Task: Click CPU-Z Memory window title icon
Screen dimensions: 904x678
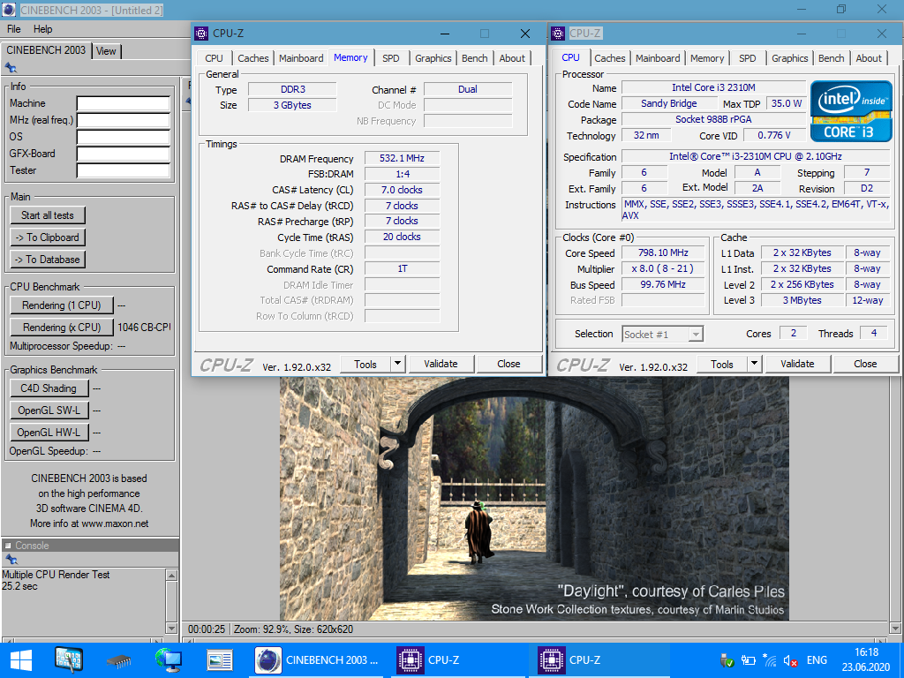Action: click(201, 34)
